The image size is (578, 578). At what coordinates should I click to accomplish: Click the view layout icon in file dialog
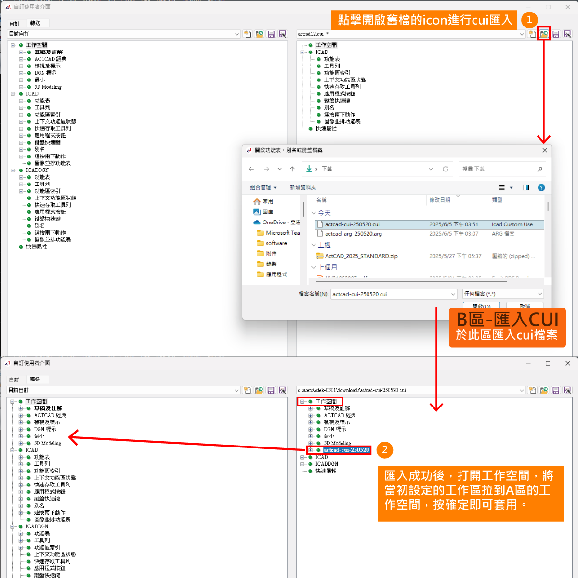point(502,188)
